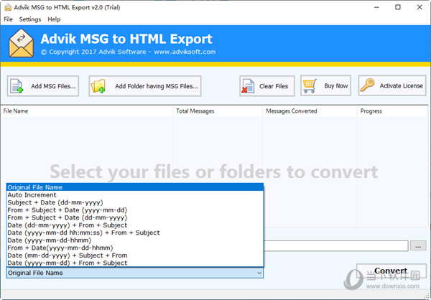Image resolution: width=431 pixels, height=300 pixels.
Task: Select Original File Name highlighted option
Action: tap(135, 187)
